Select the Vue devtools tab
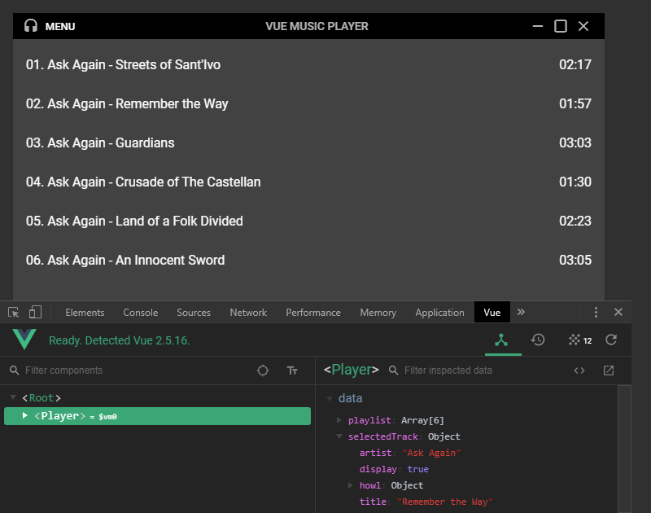The image size is (651, 513). point(492,313)
